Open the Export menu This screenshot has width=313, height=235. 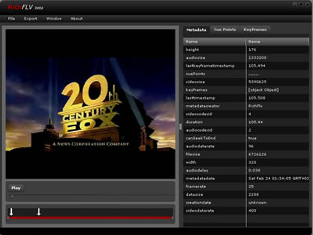(30, 19)
